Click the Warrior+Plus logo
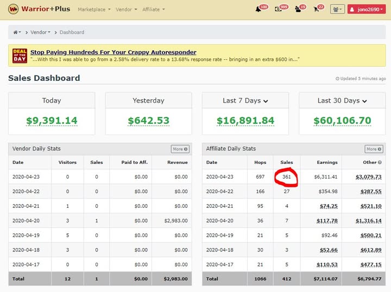Image resolution: width=391 pixels, height=292 pixels. pos(38,9)
